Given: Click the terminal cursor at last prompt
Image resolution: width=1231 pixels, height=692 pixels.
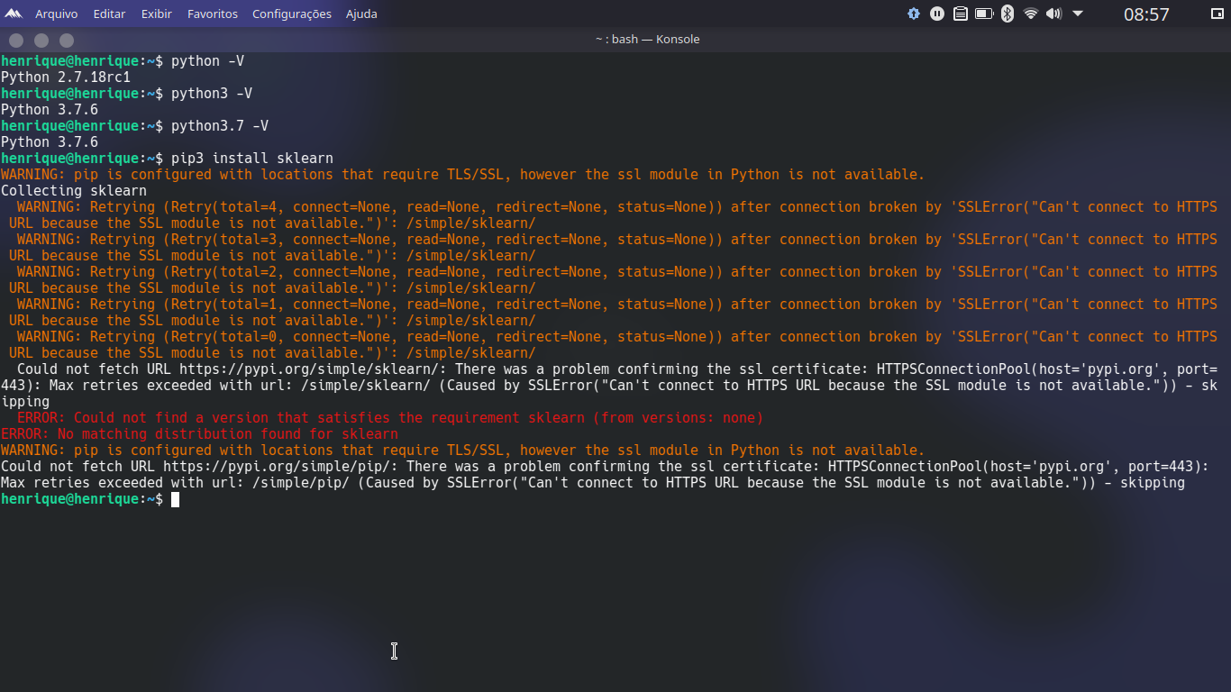Looking at the screenshot, I should tap(175, 499).
